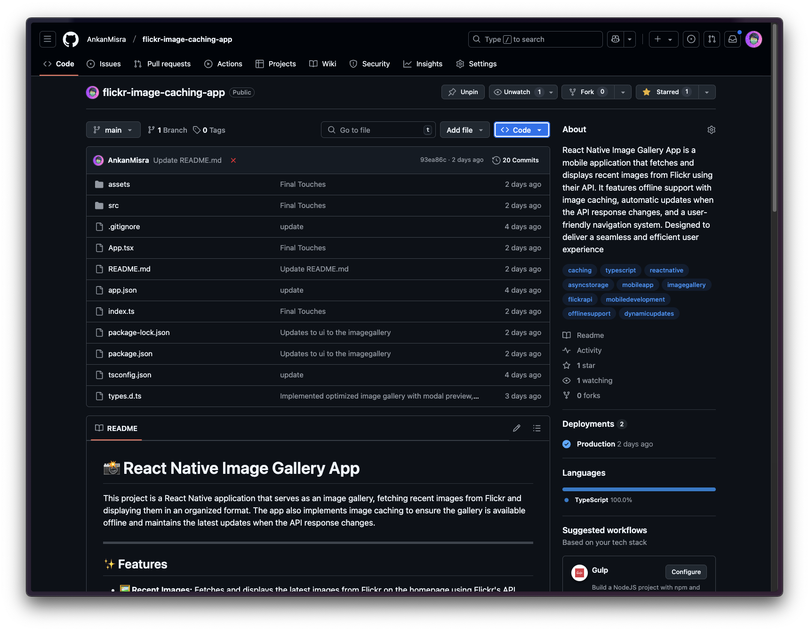This screenshot has width=809, height=631.
Task: Click the repository owner avatar beside the title
Action: tap(92, 92)
